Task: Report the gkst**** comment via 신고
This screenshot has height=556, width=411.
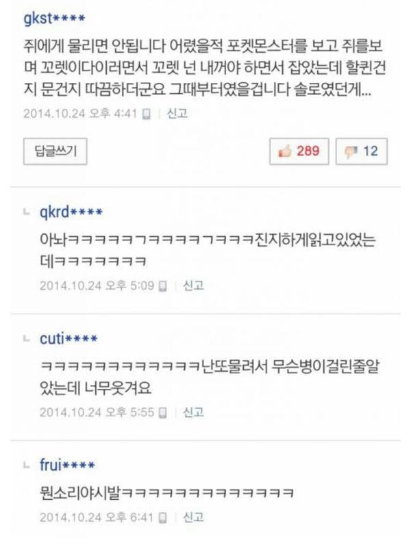Action: [x=177, y=114]
